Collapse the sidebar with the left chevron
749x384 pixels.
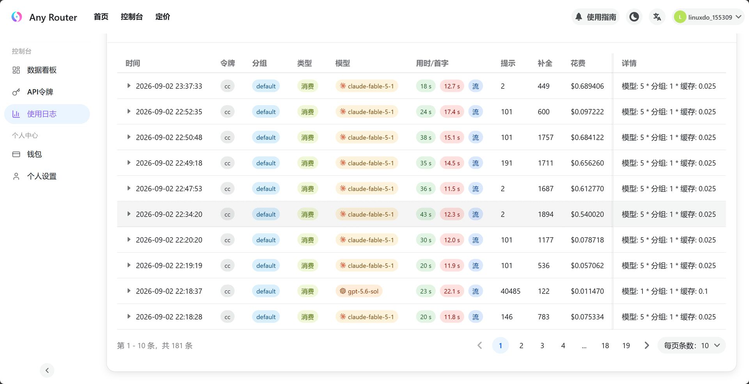click(47, 370)
